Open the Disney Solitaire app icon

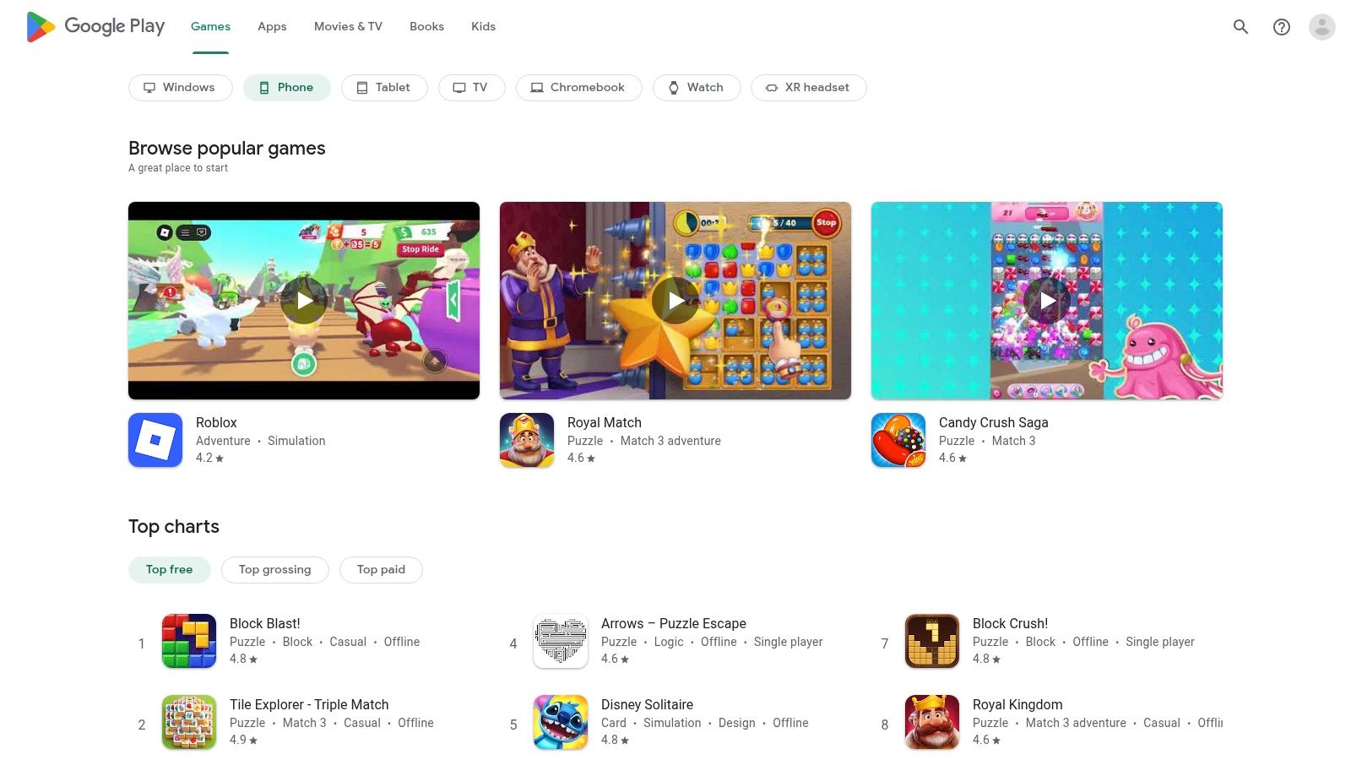pos(561,722)
